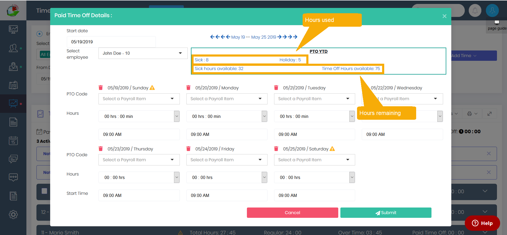Viewport: 507px width, 235px height.
Task: Open the active timesheet chart icon in sidebar
Action: click(13, 103)
